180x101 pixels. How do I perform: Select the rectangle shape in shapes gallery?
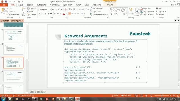[119, 9]
